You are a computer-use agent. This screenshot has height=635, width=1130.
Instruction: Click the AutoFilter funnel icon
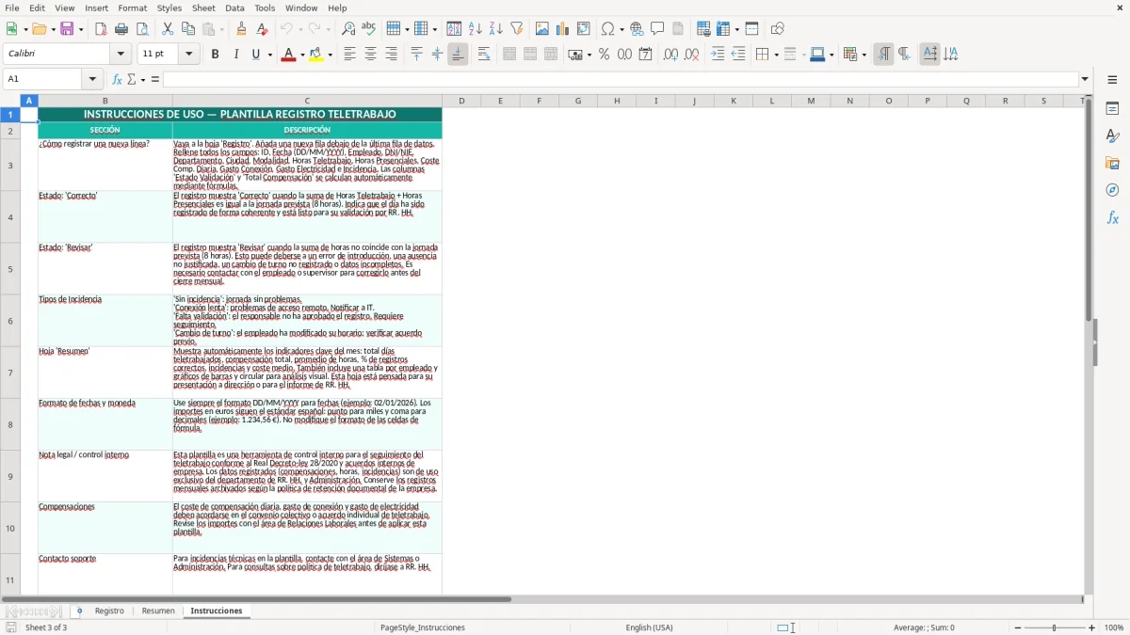(516, 29)
